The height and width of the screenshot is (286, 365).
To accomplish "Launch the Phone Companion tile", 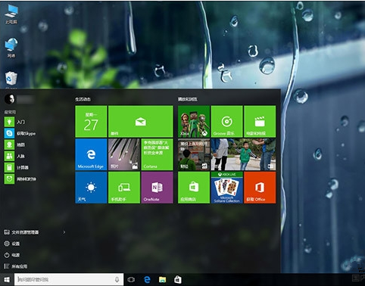I will pyautogui.click(x=124, y=188).
